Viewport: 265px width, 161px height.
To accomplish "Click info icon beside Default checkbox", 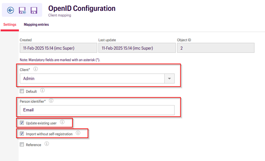I will [x=42, y=91].
